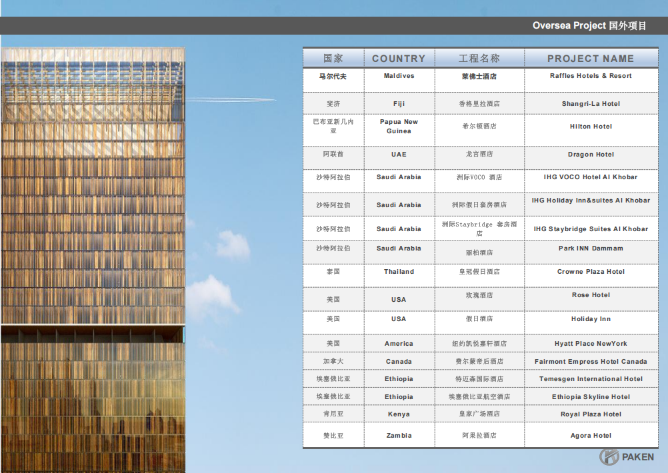Select the '假日酒店' cell

479,322
